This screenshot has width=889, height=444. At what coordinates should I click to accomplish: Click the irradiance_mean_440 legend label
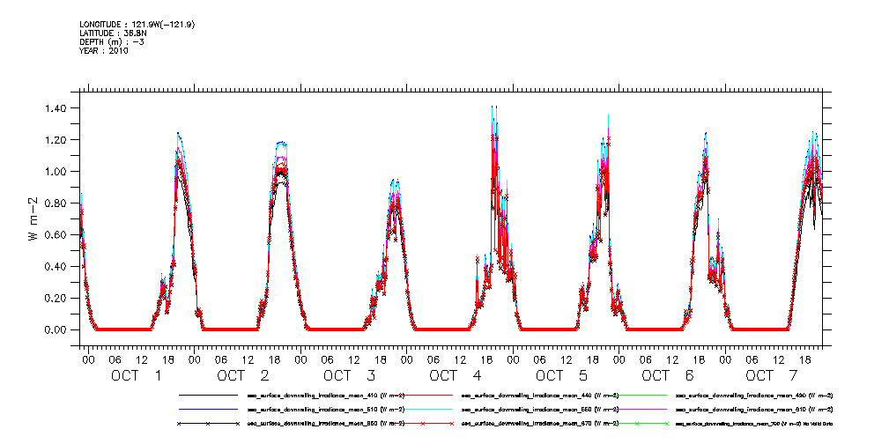tap(540, 395)
